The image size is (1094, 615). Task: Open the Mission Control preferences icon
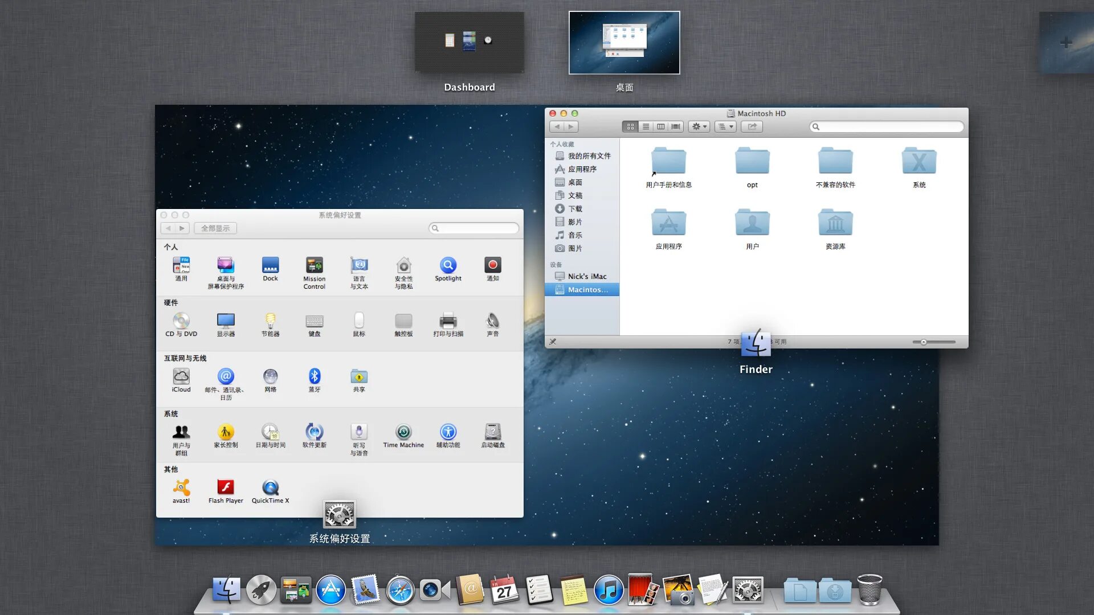click(x=314, y=266)
